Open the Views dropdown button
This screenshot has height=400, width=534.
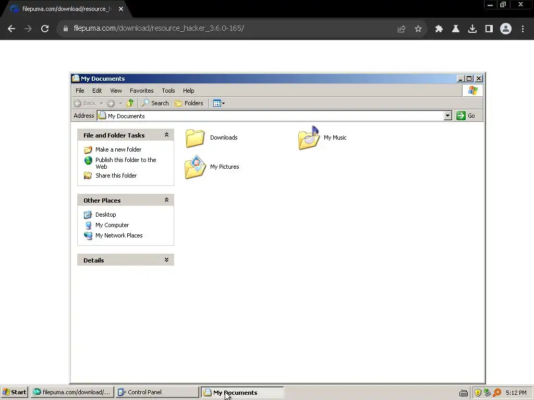pos(219,103)
